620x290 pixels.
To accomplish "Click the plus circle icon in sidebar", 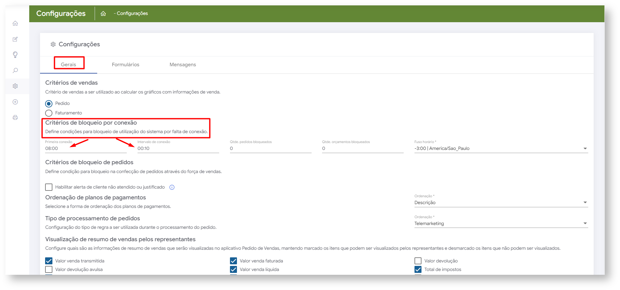I will (x=15, y=102).
